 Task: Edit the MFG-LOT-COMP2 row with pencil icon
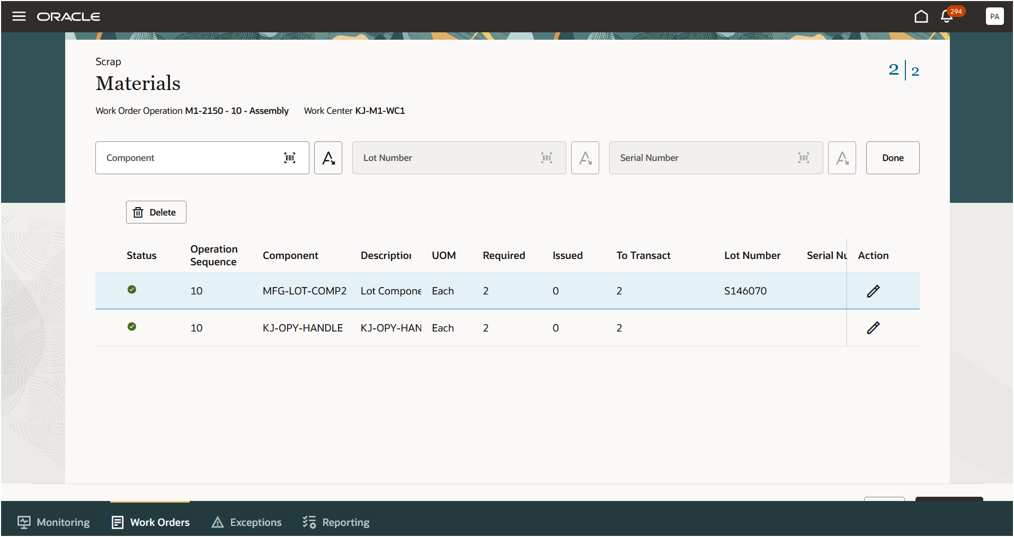click(873, 291)
